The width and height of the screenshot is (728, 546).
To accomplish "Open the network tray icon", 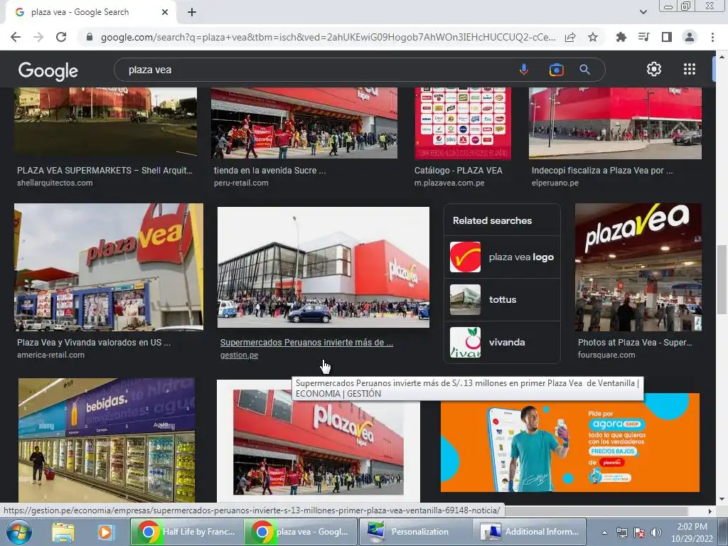I will 621,533.
